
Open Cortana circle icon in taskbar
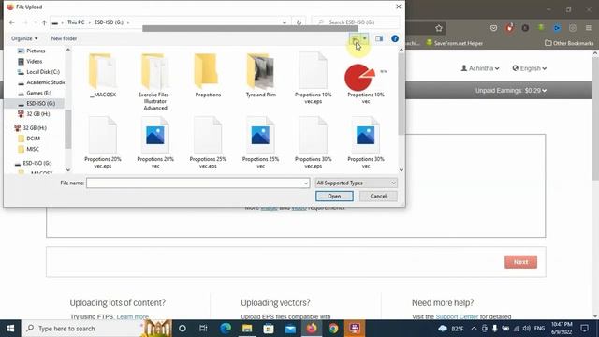click(183, 329)
